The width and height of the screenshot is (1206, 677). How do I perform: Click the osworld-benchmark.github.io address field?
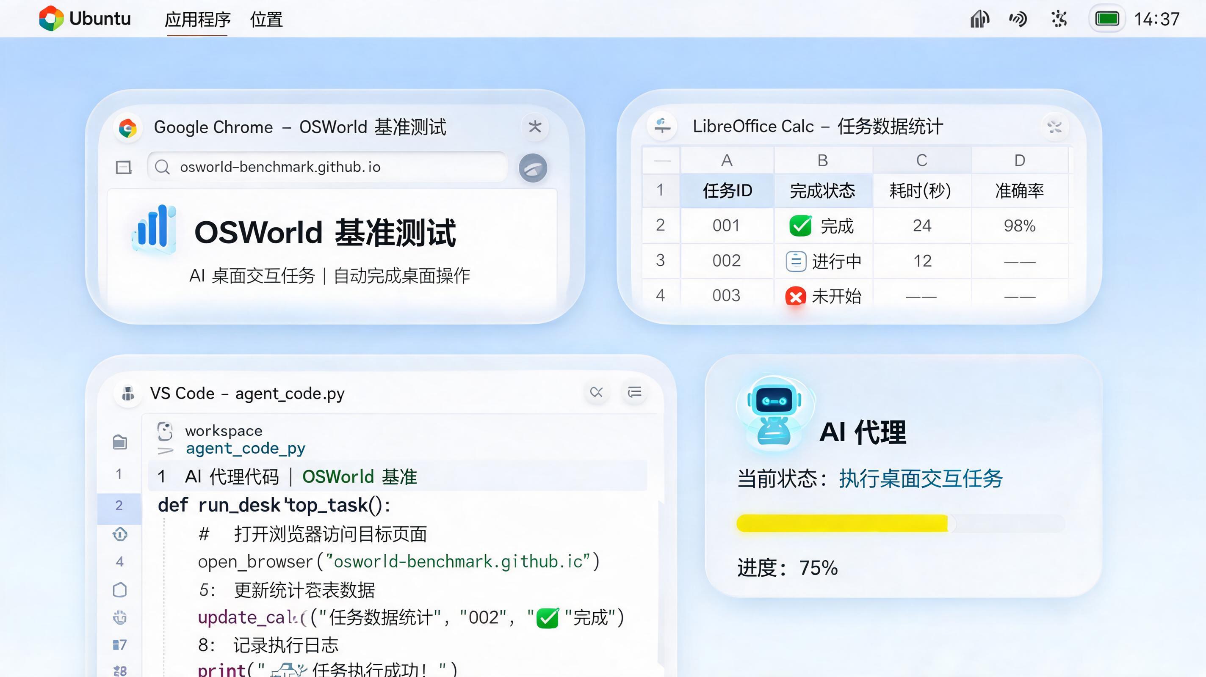[x=327, y=167]
